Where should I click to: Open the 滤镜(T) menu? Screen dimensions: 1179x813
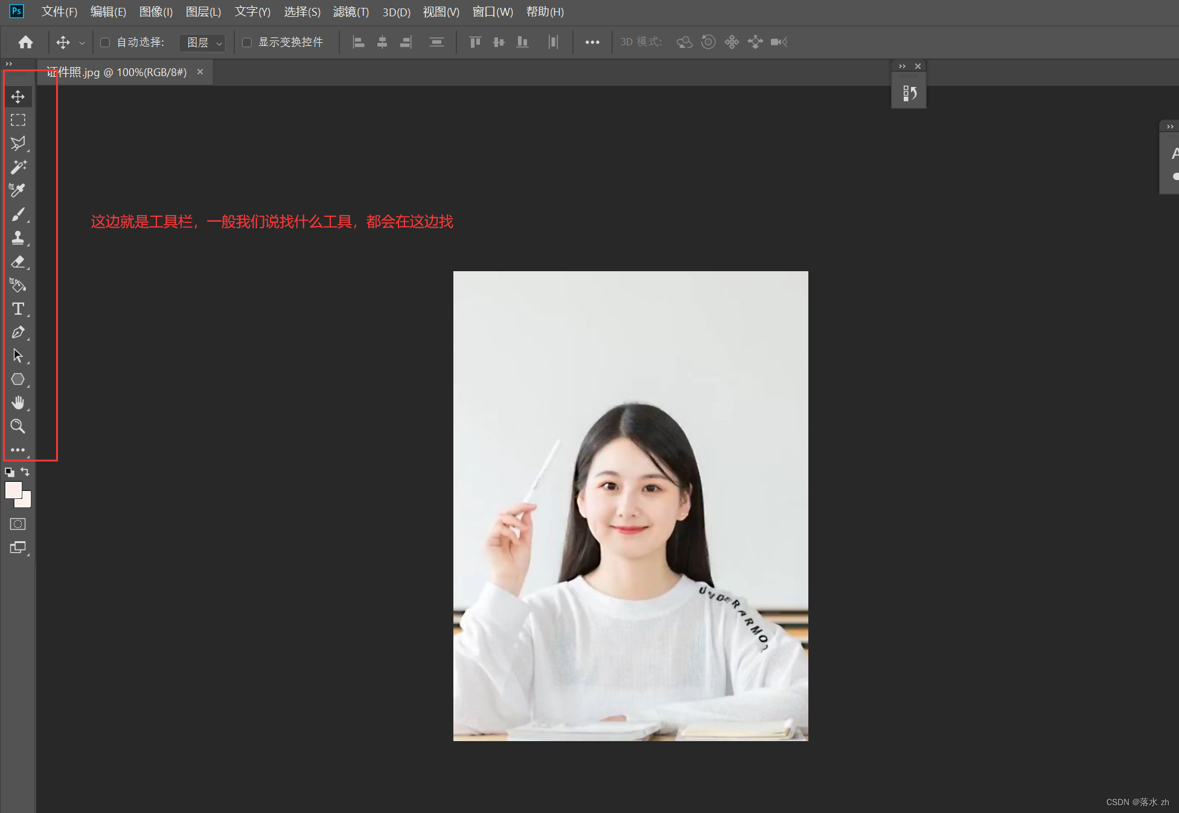point(351,12)
